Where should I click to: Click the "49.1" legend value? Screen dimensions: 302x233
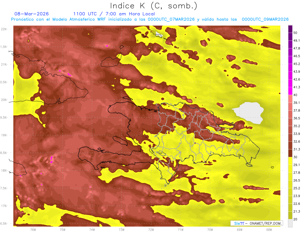pyautogui.click(x=297, y=40)
